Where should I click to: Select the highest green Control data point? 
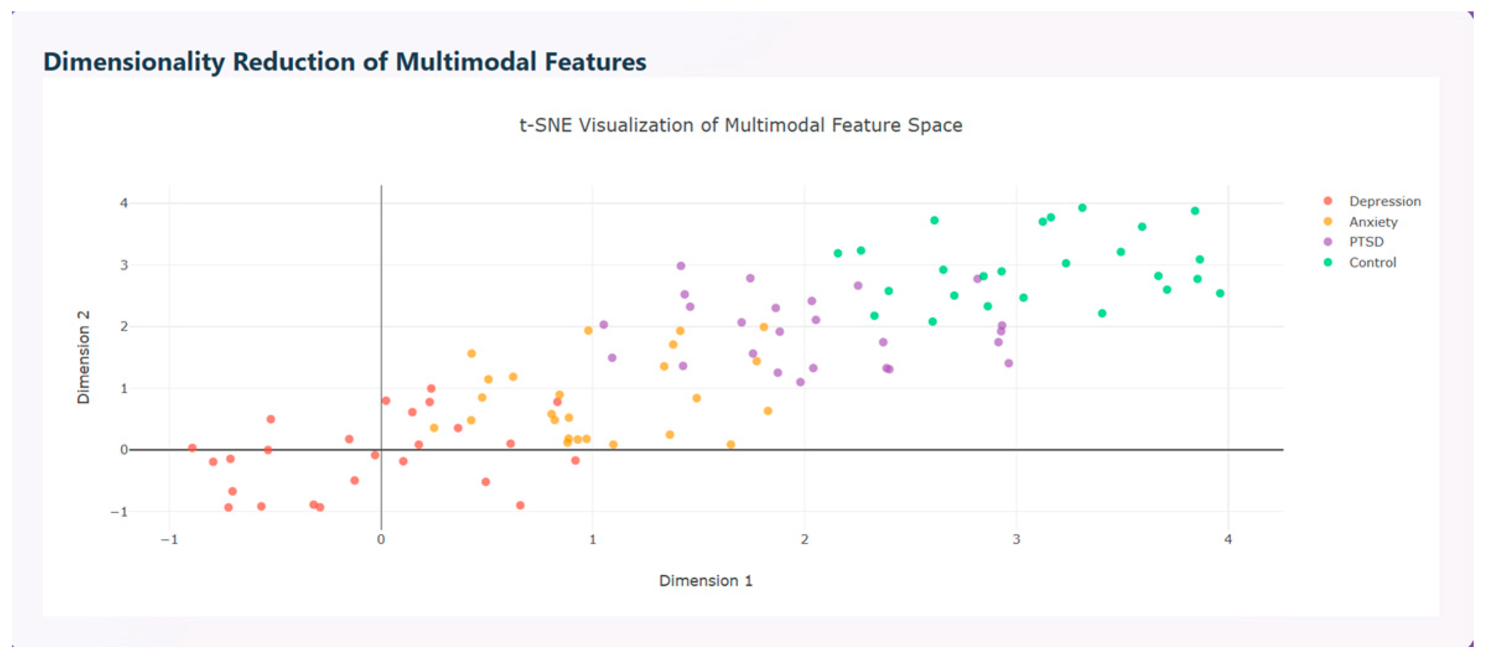(x=1082, y=208)
